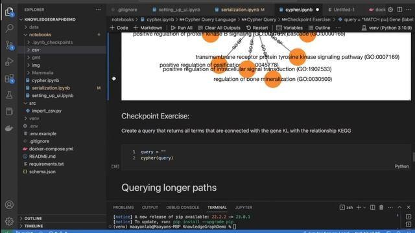Split the editor to the right
Viewport: 415px width, 233px height.
coord(399,10)
